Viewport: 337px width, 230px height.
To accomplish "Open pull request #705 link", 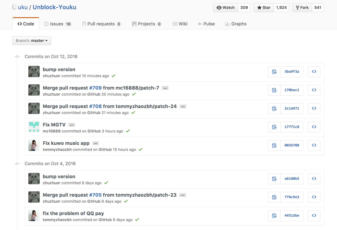I will click(x=95, y=195).
